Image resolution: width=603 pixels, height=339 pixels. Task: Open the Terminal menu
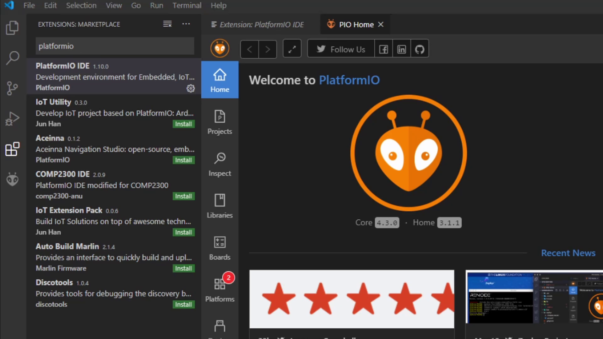coord(187,5)
